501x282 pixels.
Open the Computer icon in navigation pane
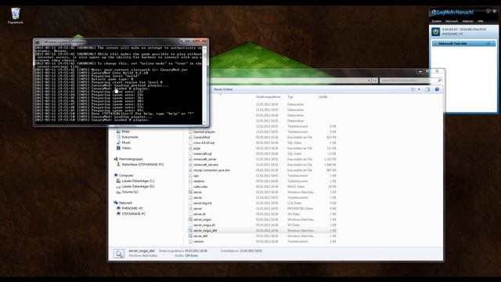[x=116, y=175]
